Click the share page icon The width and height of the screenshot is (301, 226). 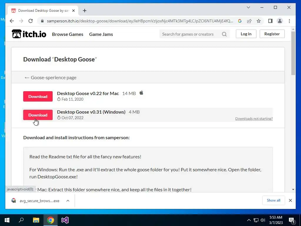249,21
